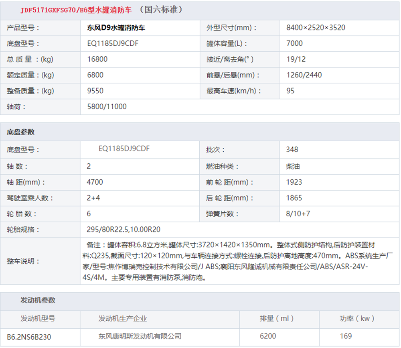
Task: Click the rear track value 1865
Action: [x=294, y=198]
